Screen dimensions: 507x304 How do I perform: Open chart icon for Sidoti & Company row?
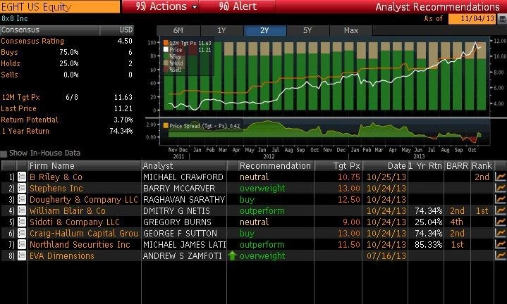[501, 222]
